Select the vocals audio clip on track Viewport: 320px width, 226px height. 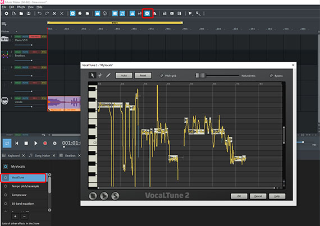click(64, 104)
